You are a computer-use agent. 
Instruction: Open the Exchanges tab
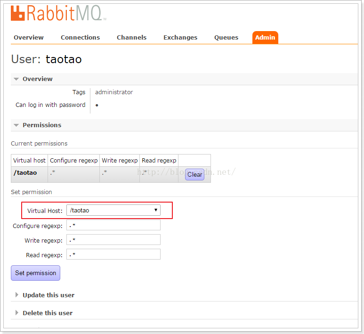pos(180,37)
